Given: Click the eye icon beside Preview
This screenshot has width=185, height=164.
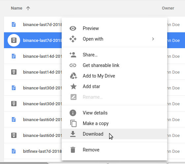Looking at the screenshot, I should (x=73, y=28).
